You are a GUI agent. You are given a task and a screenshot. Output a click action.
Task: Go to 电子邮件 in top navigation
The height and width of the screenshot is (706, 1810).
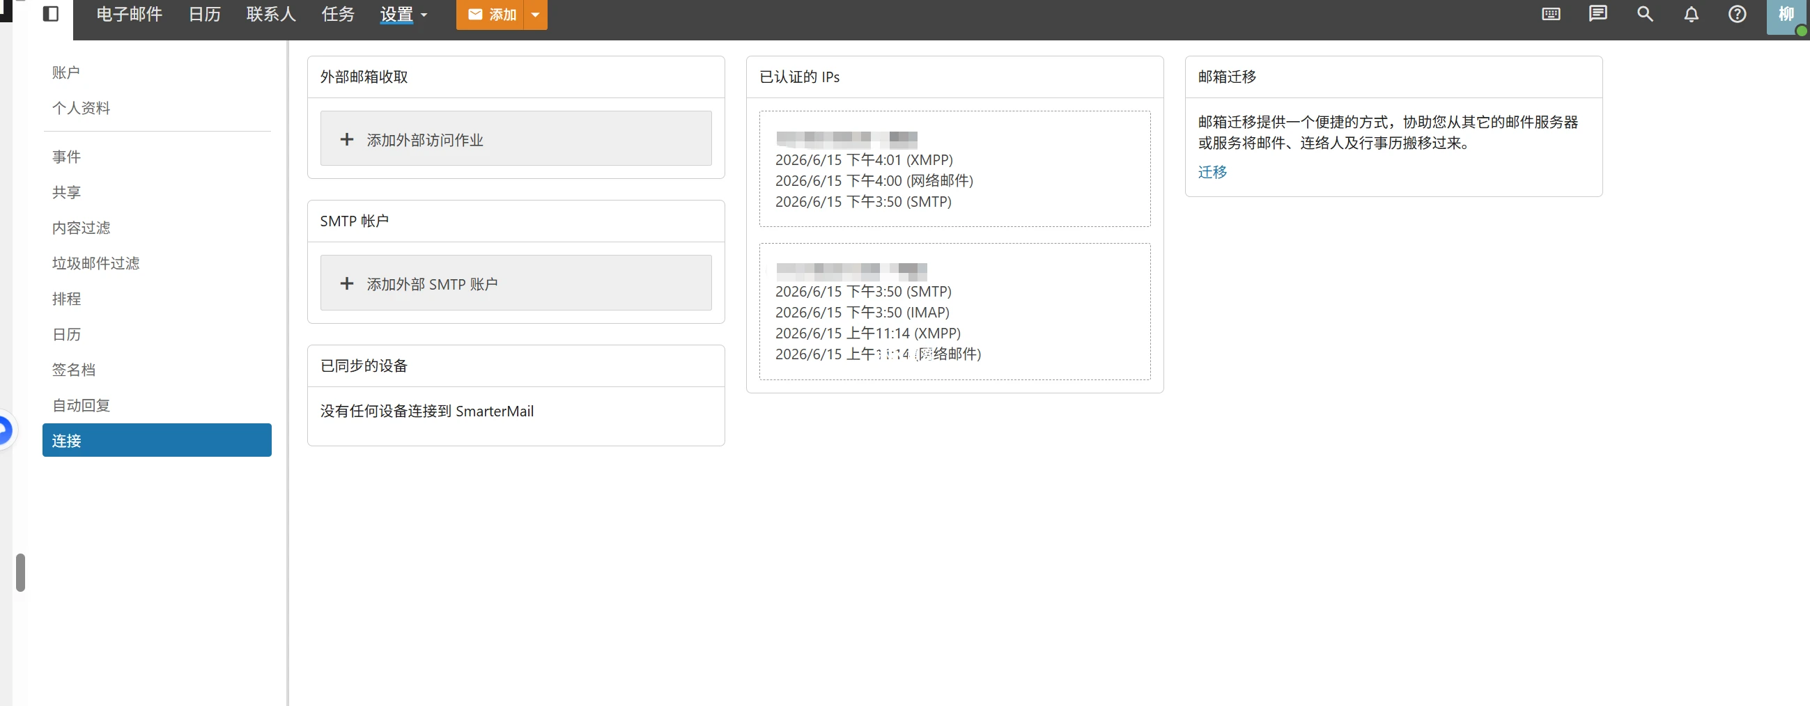pos(130,14)
